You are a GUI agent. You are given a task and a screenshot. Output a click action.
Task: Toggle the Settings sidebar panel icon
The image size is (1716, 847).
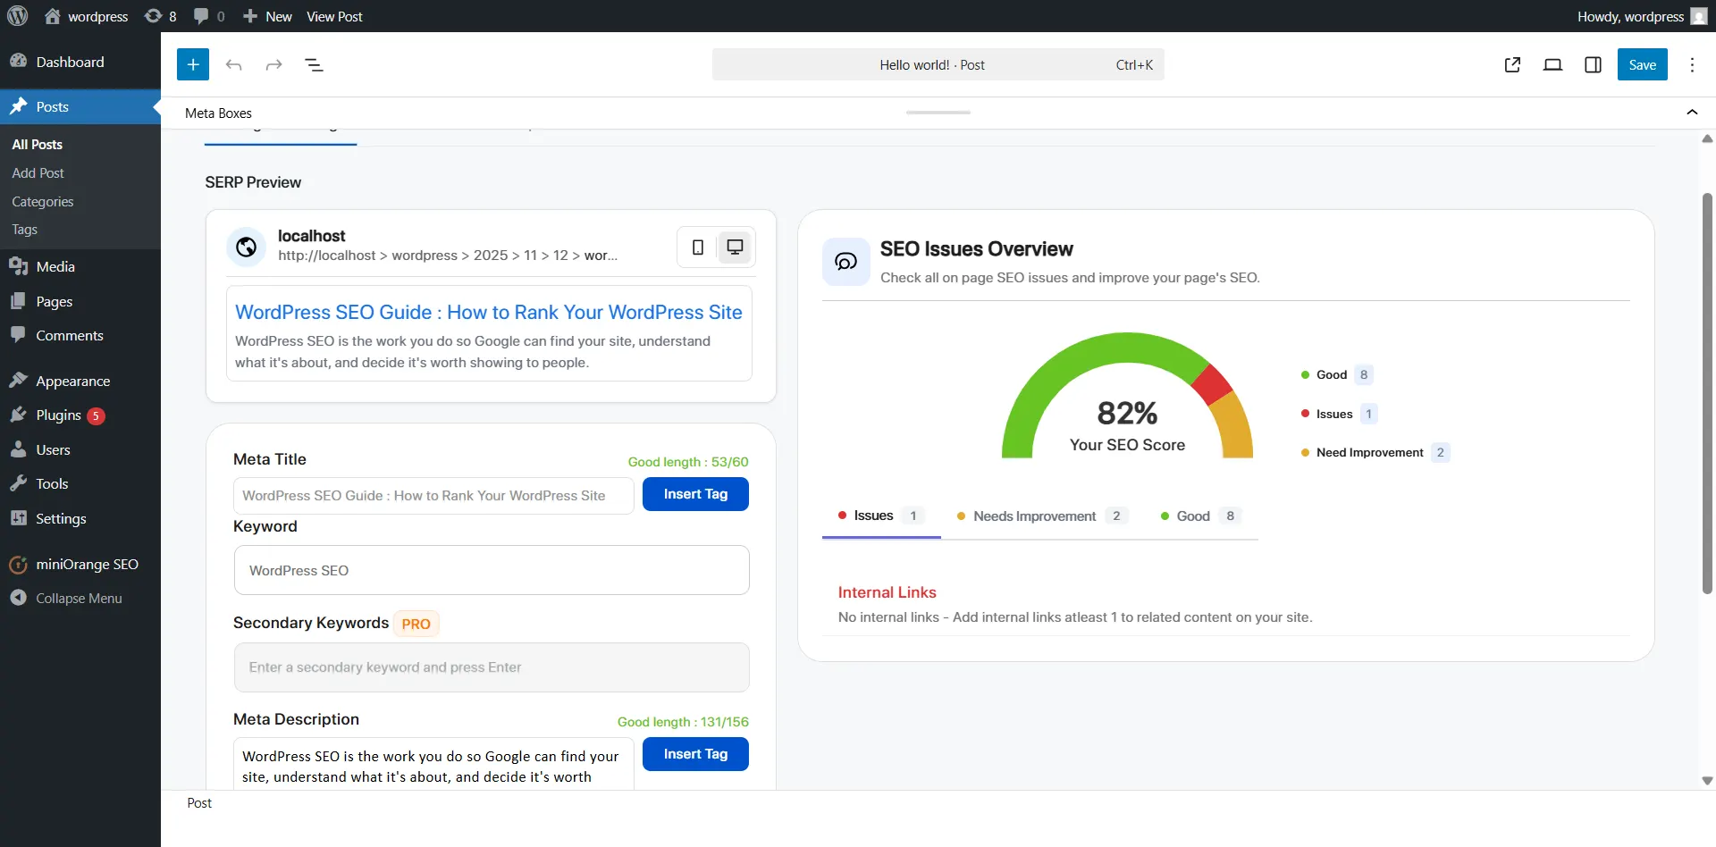click(1593, 64)
